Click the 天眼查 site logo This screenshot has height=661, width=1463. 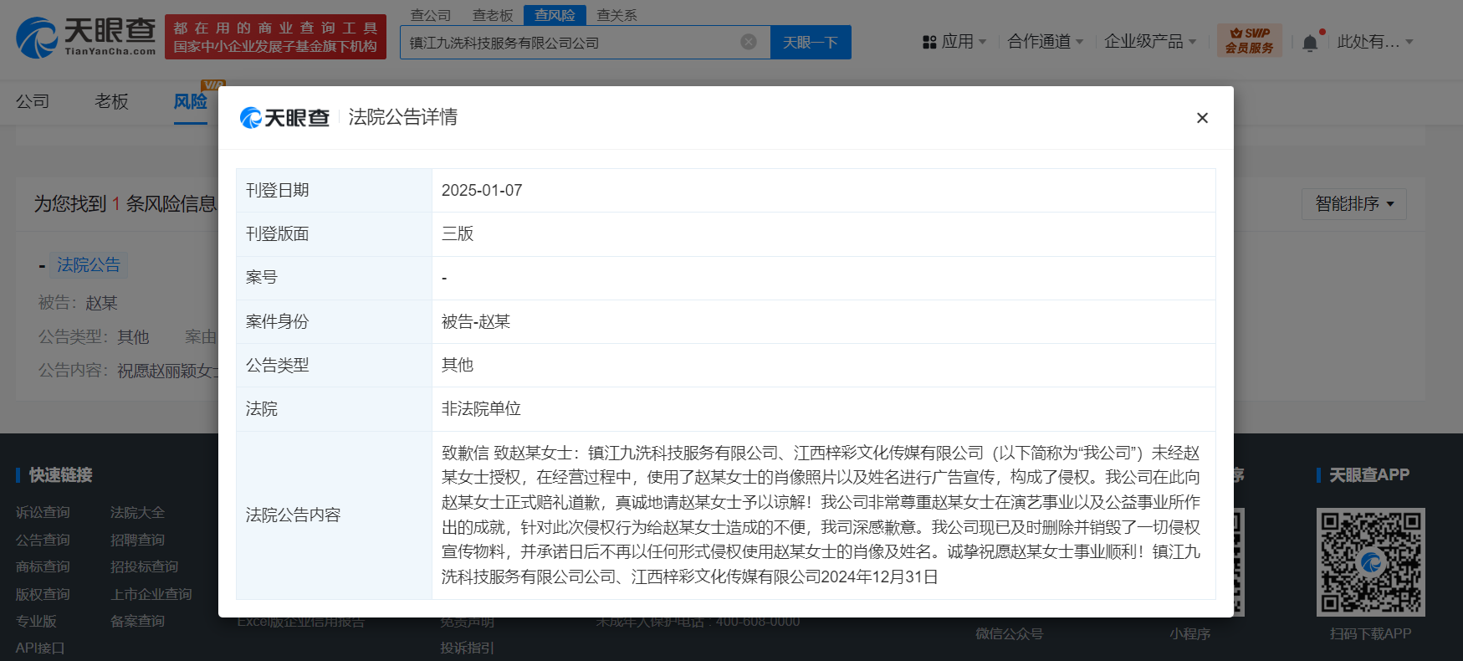(86, 38)
